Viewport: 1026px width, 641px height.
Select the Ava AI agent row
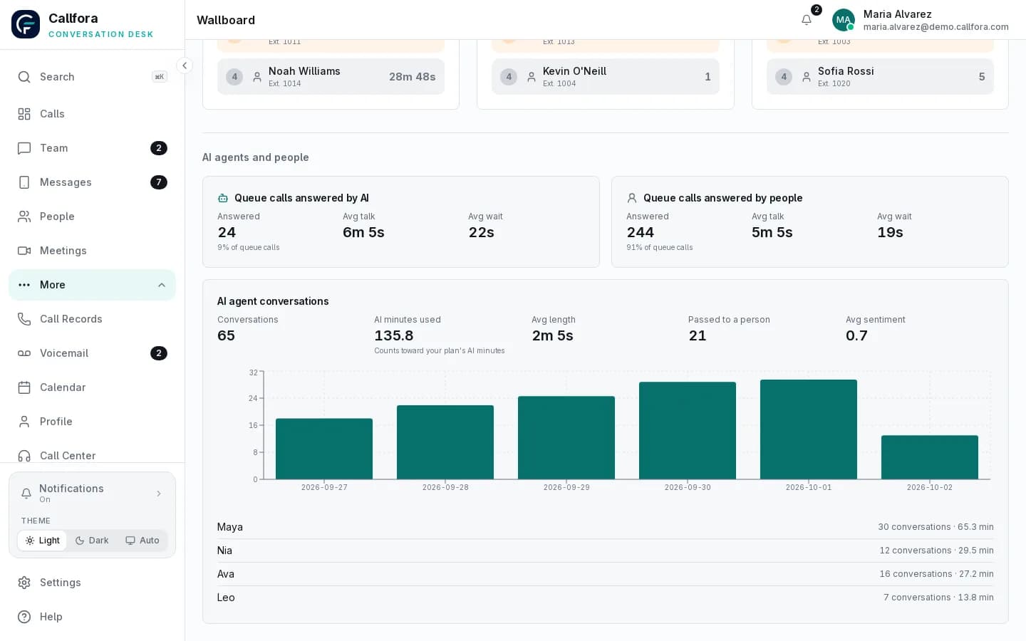coord(606,574)
